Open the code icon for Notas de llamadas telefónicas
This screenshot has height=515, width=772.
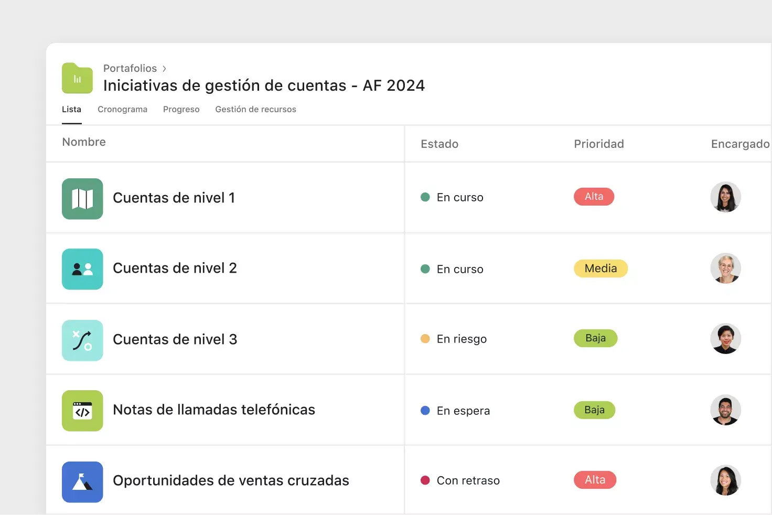82,411
